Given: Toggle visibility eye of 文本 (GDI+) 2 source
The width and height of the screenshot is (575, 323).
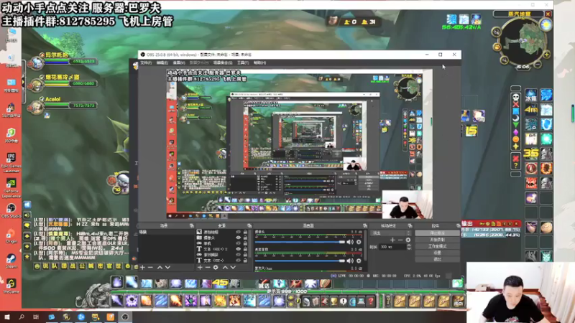Looking at the screenshot, I should coord(239,248).
